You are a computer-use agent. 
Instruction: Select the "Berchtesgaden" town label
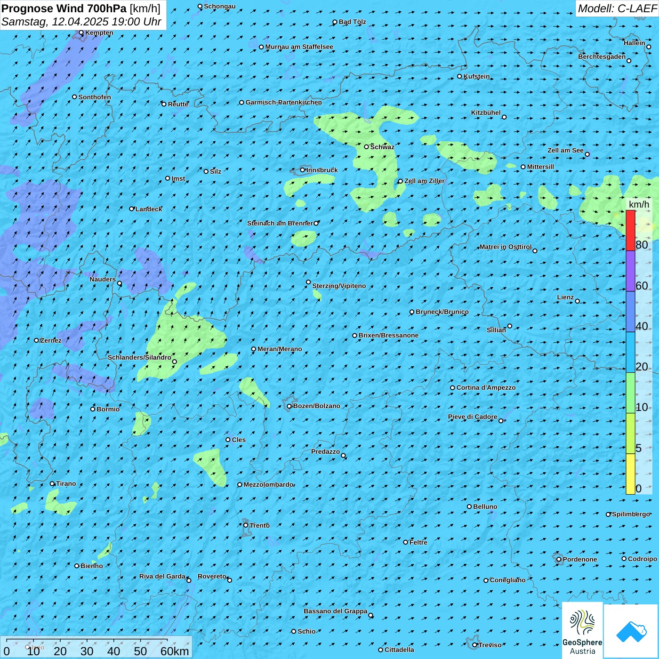click(x=602, y=56)
